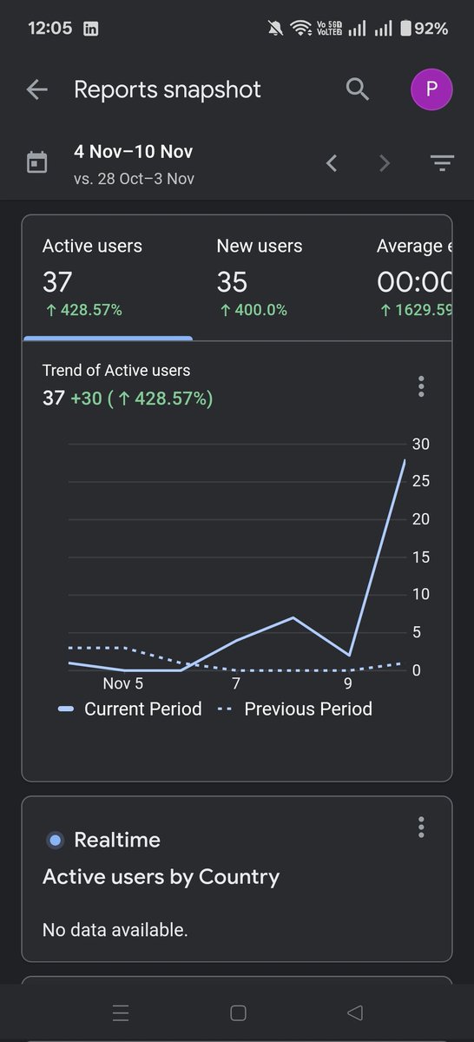
Task: Tap the back arrow icon
Action: click(36, 89)
